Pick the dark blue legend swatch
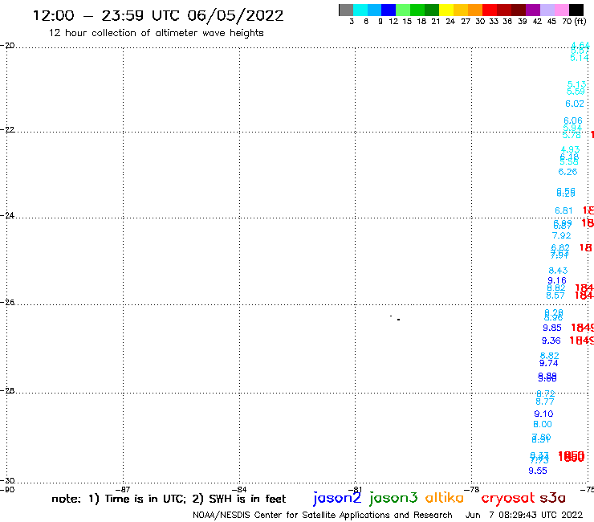This screenshot has height=522, width=594. tap(389, 10)
